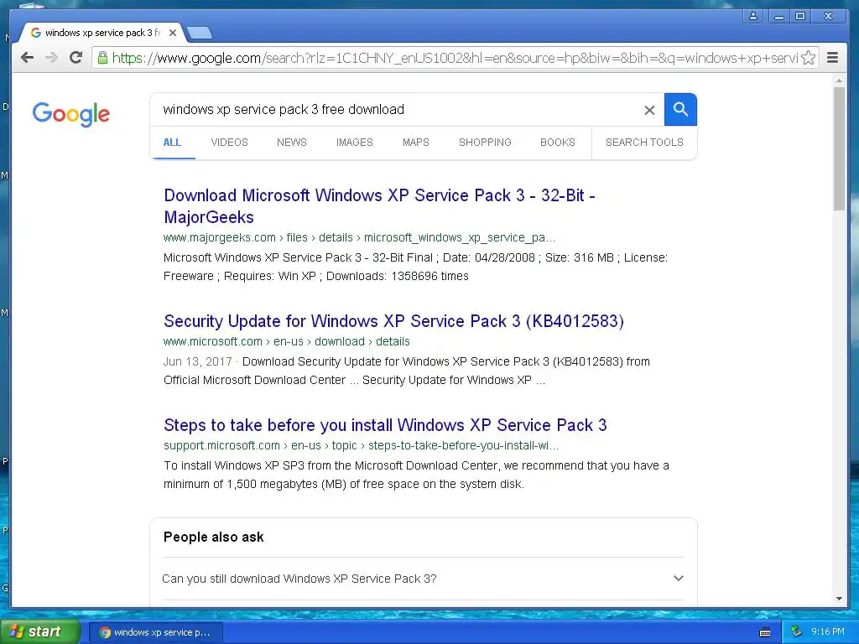
Task: Click the browser forward arrow
Action: coord(51,58)
